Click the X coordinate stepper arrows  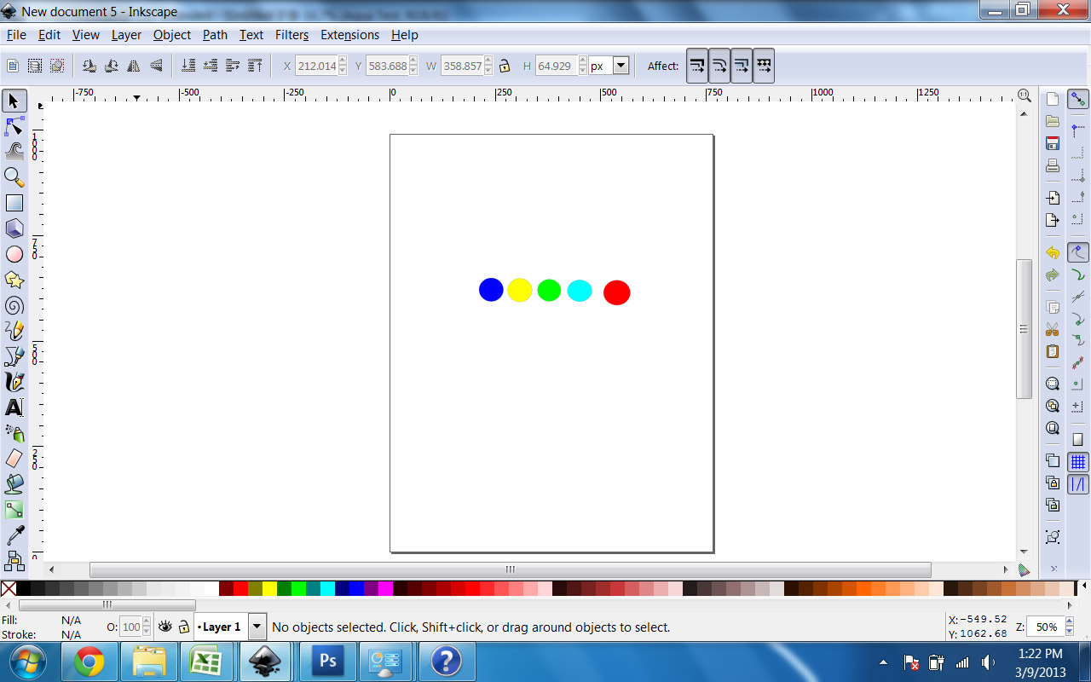(343, 66)
